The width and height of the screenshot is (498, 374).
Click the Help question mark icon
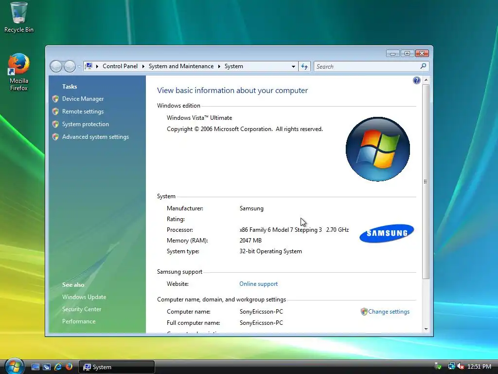pos(416,80)
